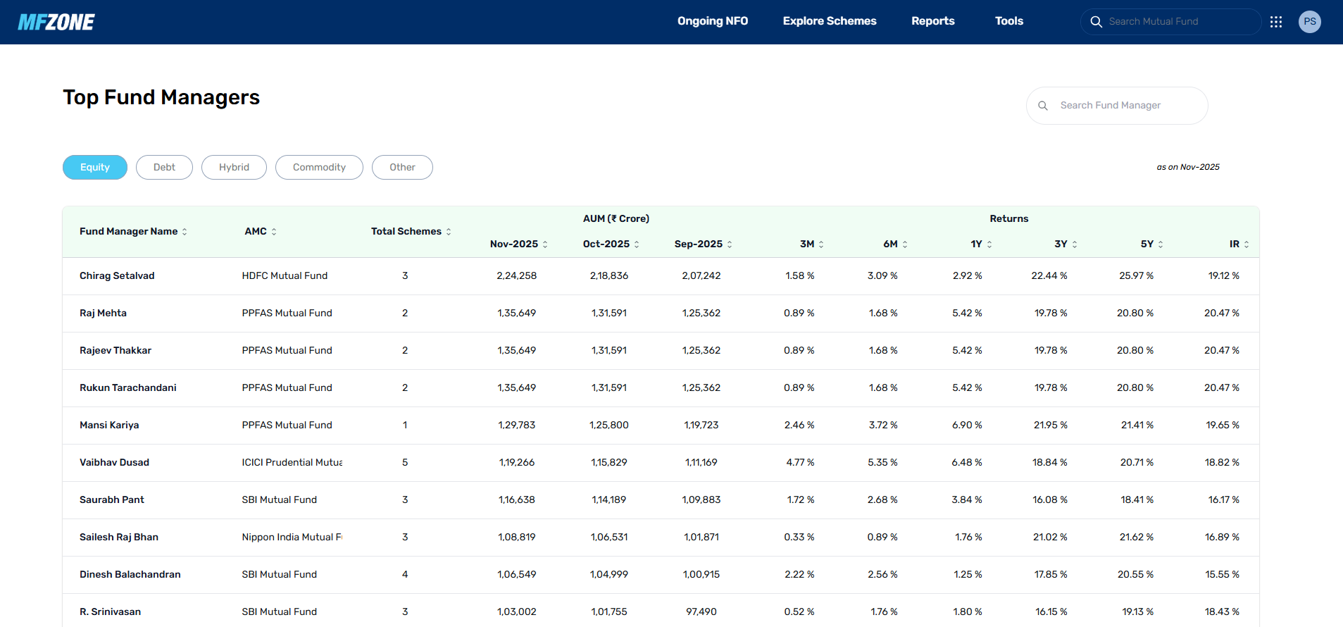
Task: Click the 1,29,783 AUM value
Action: [517, 426]
